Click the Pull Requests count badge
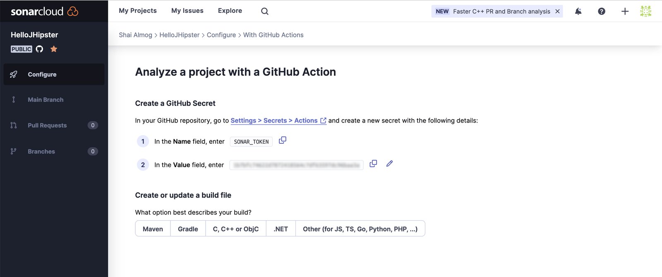662x277 pixels. (93, 125)
